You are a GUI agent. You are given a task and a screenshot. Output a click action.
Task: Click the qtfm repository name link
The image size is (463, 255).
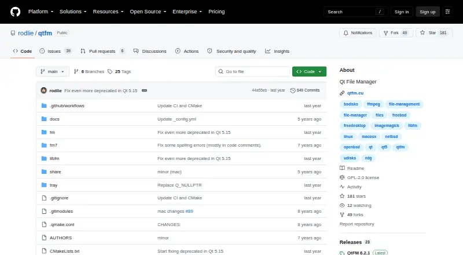45,33
